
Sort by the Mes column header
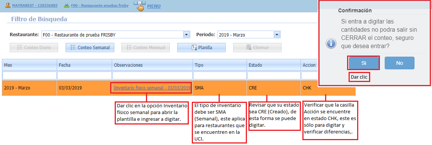(x=29, y=65)
